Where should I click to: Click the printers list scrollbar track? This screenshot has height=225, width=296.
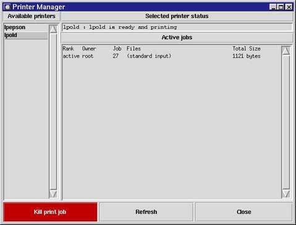[53, 112]
